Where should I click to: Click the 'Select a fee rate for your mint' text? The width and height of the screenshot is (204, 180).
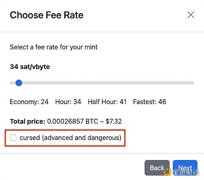[54, 47]
